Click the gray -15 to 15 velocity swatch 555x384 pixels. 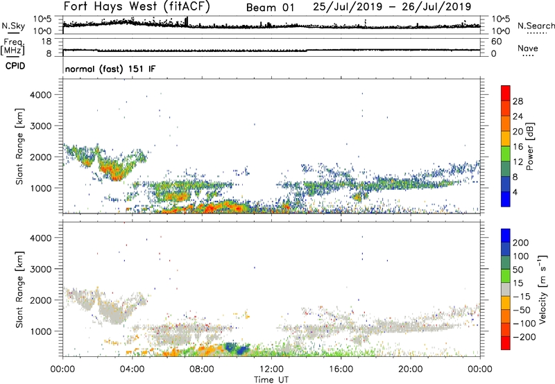click(x=506, y=289)
